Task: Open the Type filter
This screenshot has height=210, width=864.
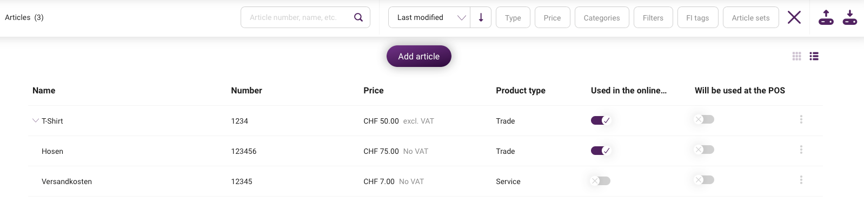Action: 513,17
